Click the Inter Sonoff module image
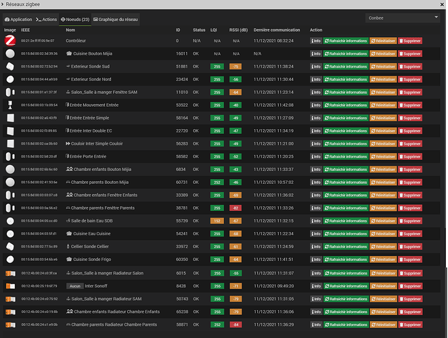The image size is (448, 338). (11, 286)
